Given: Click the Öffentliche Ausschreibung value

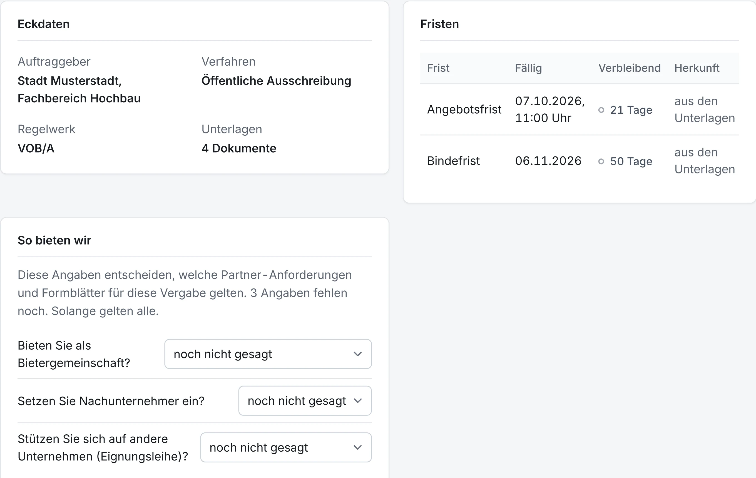Looking at the screenshot, I should coord(276,81).
